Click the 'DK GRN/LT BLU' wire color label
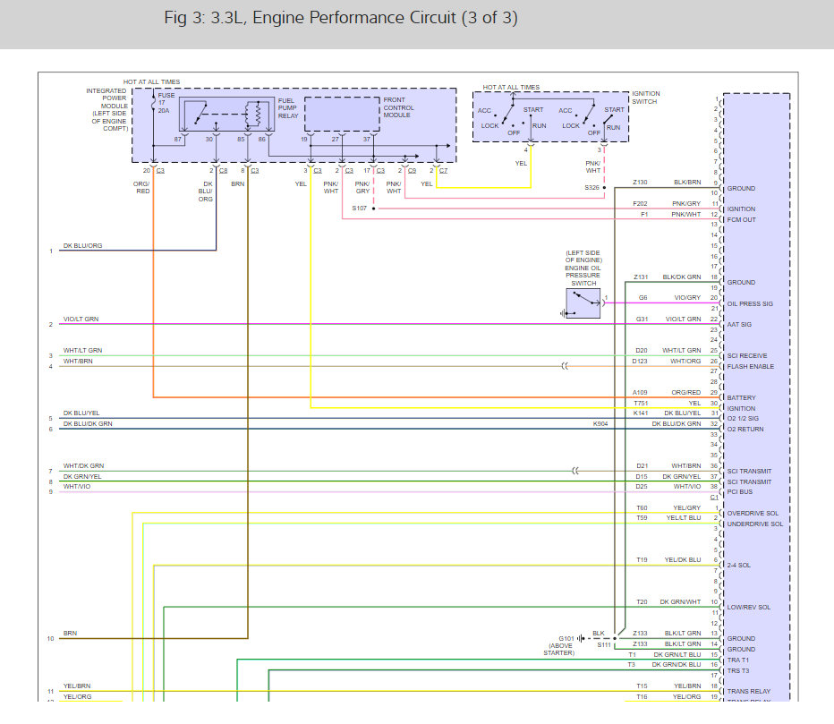 click(677, 654)
